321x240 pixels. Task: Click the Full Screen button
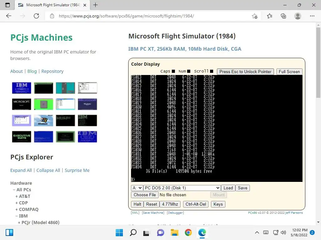(x=289, y=72)
